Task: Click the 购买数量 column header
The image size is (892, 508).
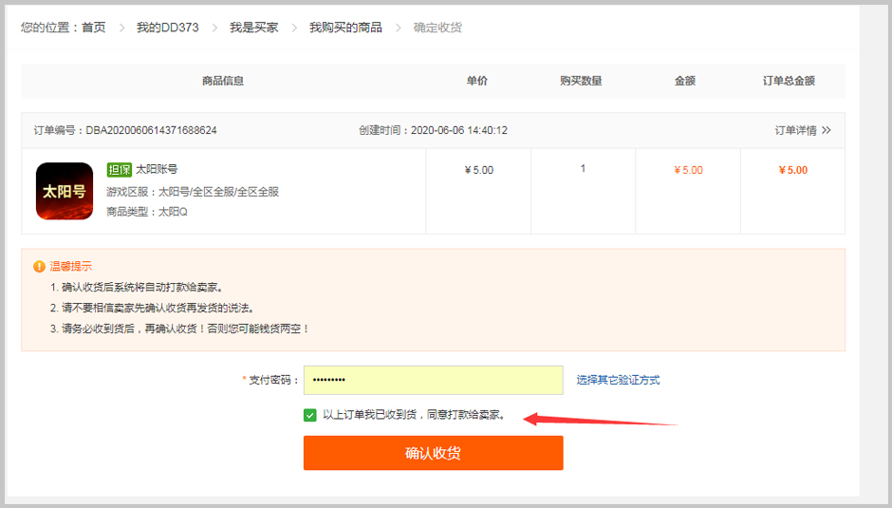Action: (581, 81)
